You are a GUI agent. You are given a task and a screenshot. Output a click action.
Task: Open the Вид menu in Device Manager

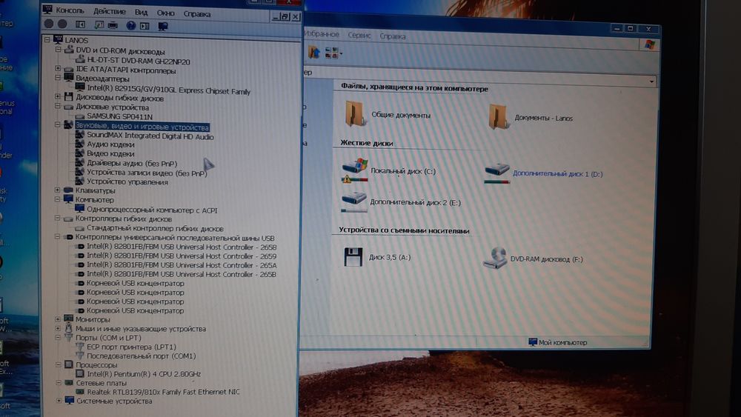tap(141, 13)
